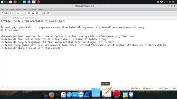
Task: Switch to the test tab
Action: (5, 18)
